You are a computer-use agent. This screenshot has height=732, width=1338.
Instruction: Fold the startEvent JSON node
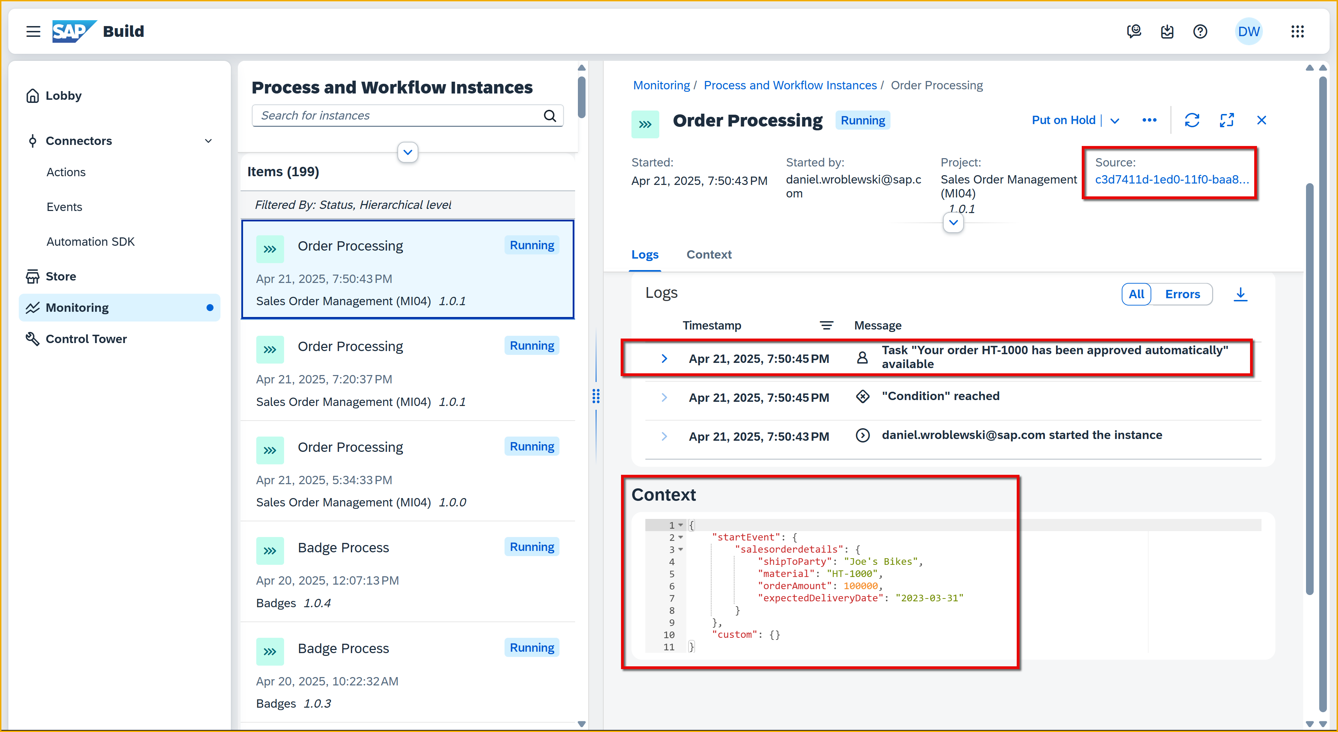(x=680, y=537)
